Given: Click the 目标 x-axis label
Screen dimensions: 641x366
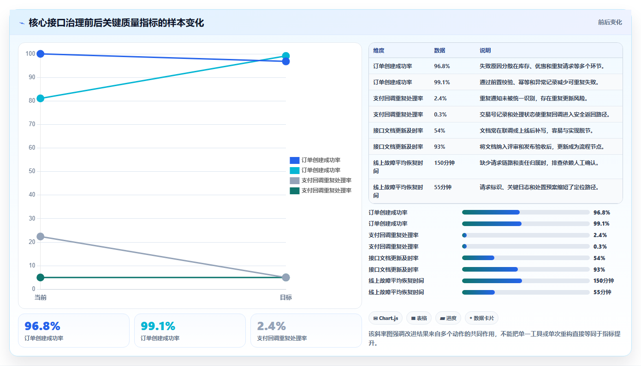Looking at the screenshot, I should [x=286, y=297].
